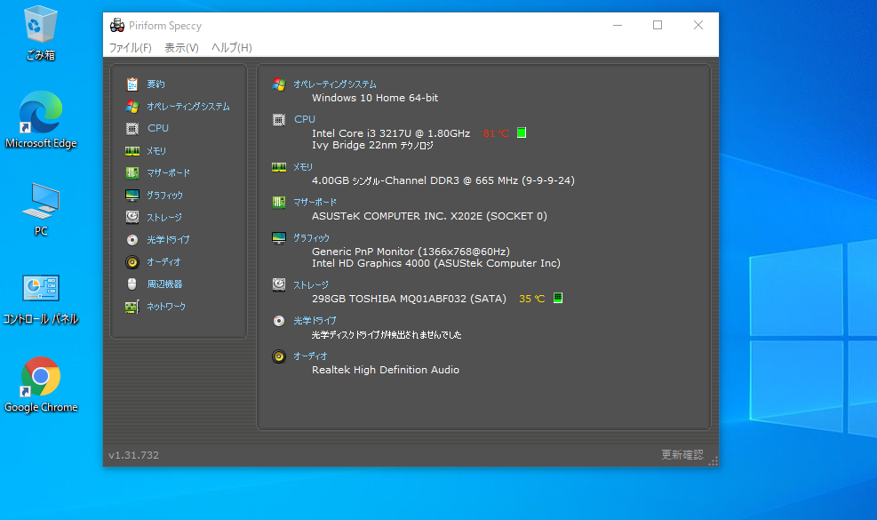Click the sidebar オーディオ speaker icon
This screenshot has width=877, height=520.
[x=132, y=262]
